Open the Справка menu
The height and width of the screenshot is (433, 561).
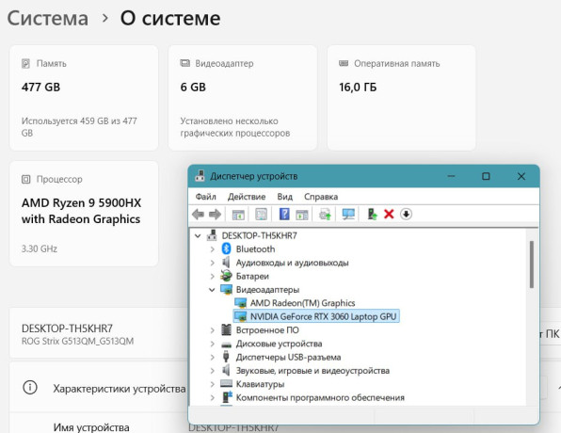(x=321, y=197)
